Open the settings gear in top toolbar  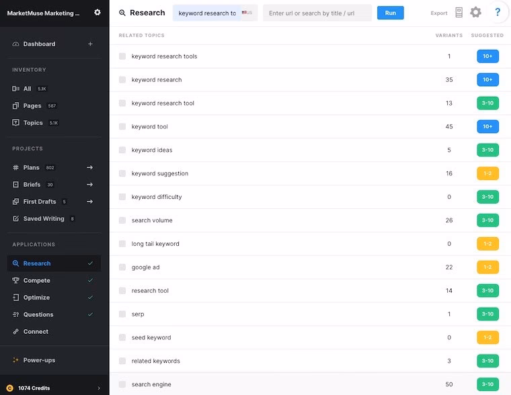tap(475, 13)
